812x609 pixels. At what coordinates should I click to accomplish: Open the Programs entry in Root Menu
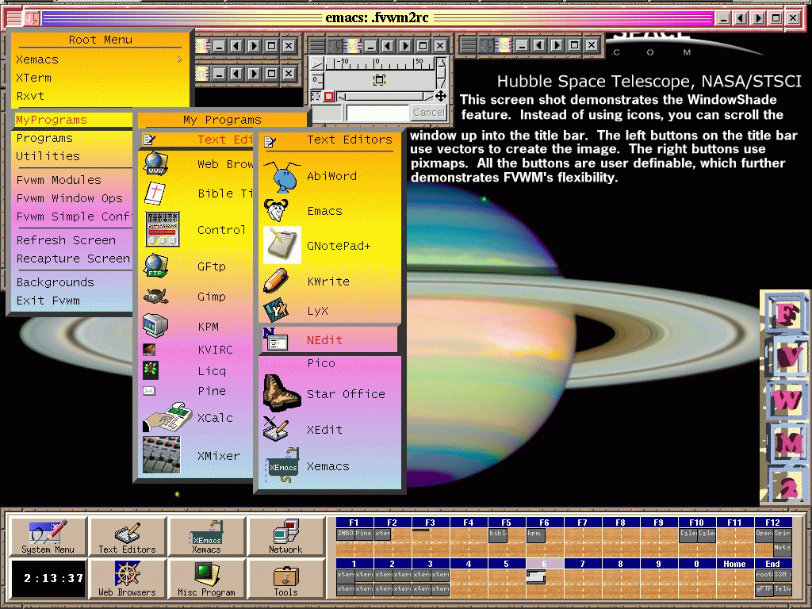pyautogui.click(x=72, y=138)
